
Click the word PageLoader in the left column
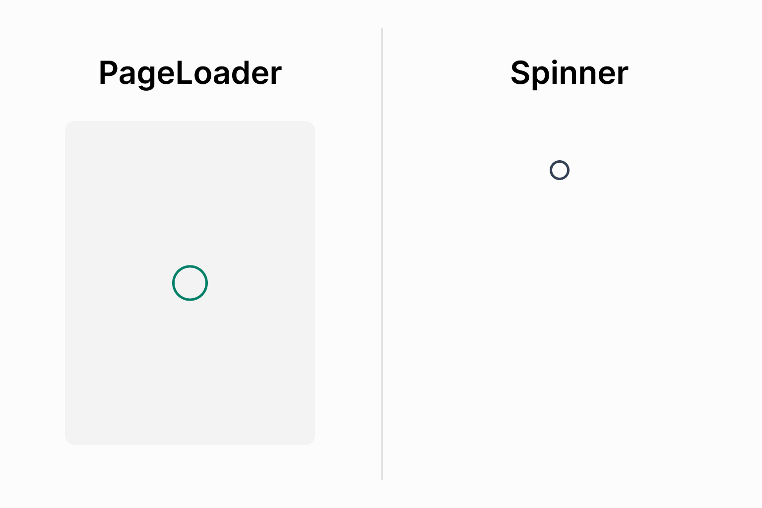190,73
